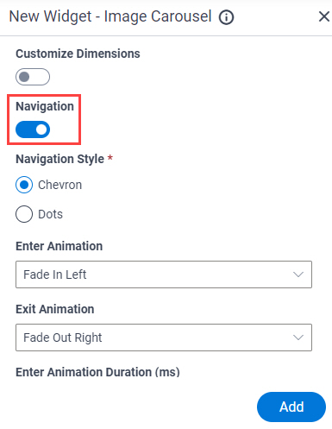Enable the Customize Dimensions switch
Screen dimensions: 332x429
(x=33, y=77)
